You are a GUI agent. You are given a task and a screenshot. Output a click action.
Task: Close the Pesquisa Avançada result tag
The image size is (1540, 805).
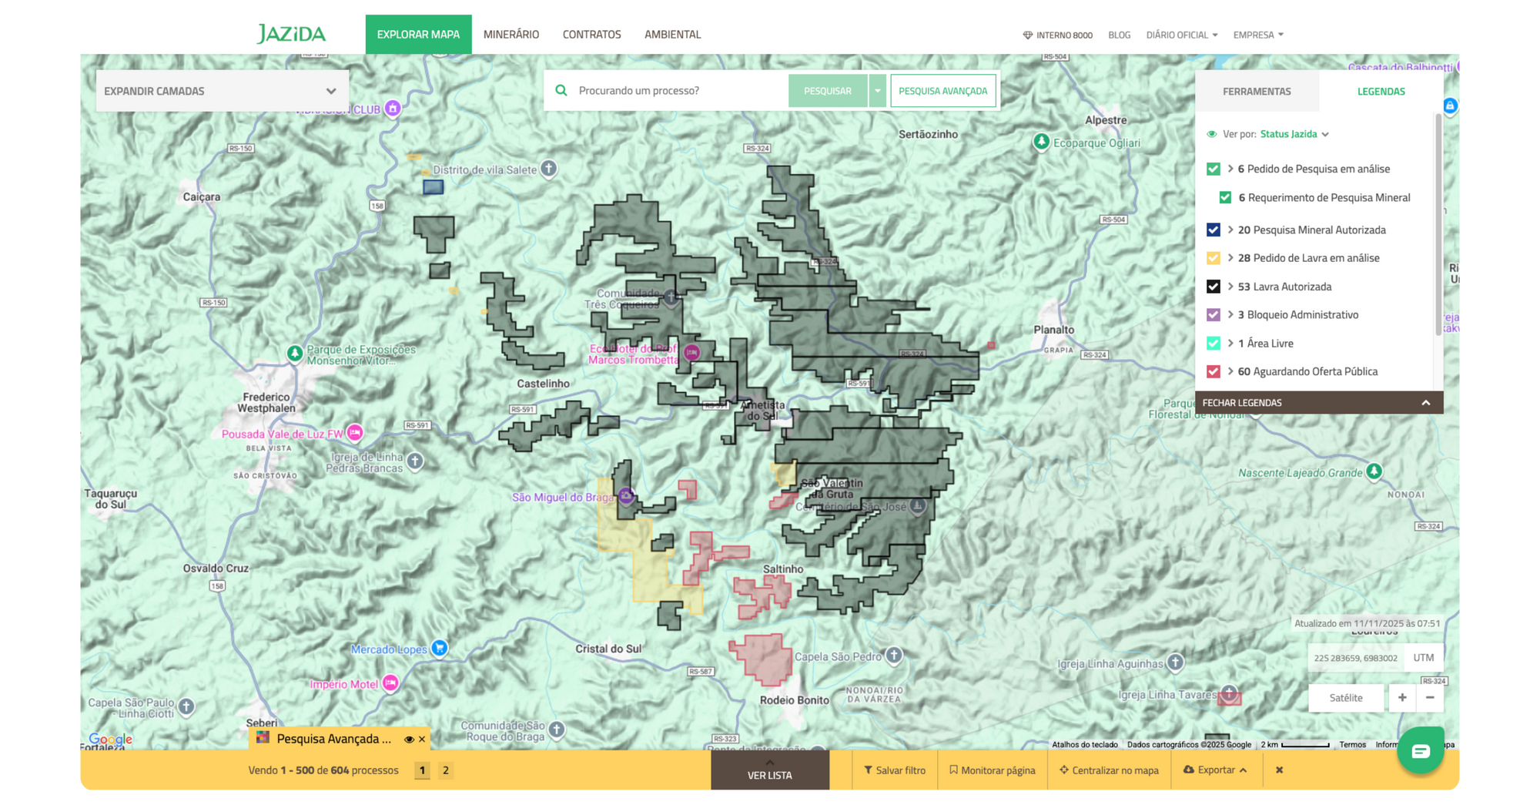(x=422, y=740)
